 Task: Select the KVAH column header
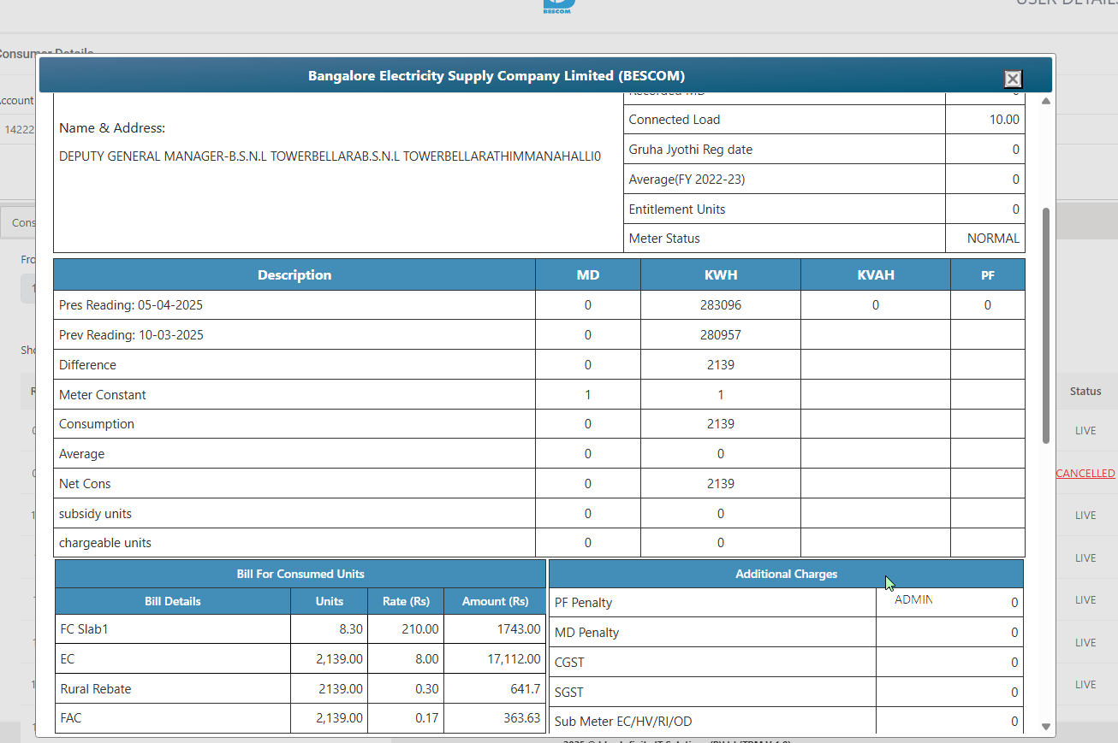(876, 275)
